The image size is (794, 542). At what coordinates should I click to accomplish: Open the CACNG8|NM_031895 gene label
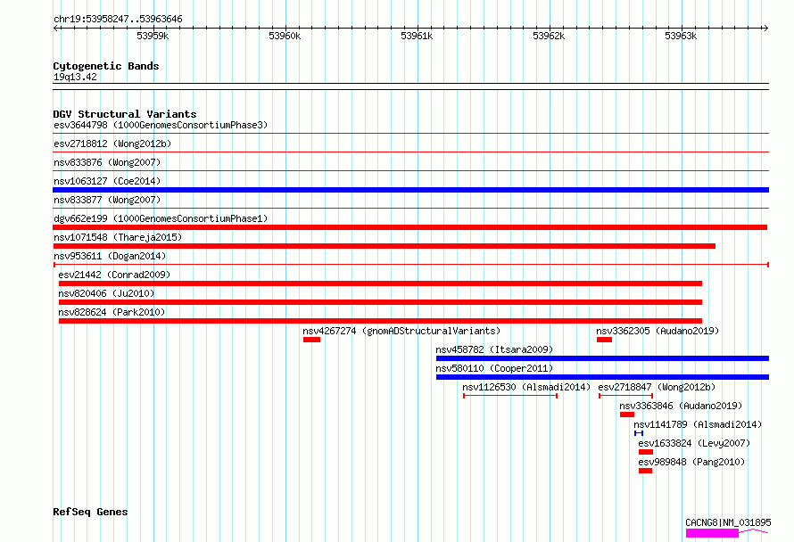[728, 522]
